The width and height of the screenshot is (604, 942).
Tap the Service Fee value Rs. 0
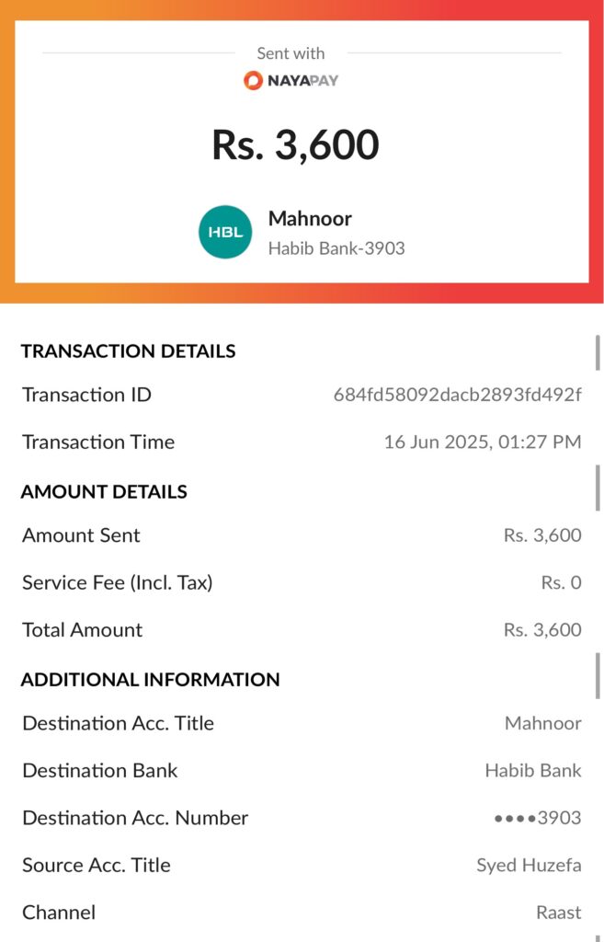561,582
